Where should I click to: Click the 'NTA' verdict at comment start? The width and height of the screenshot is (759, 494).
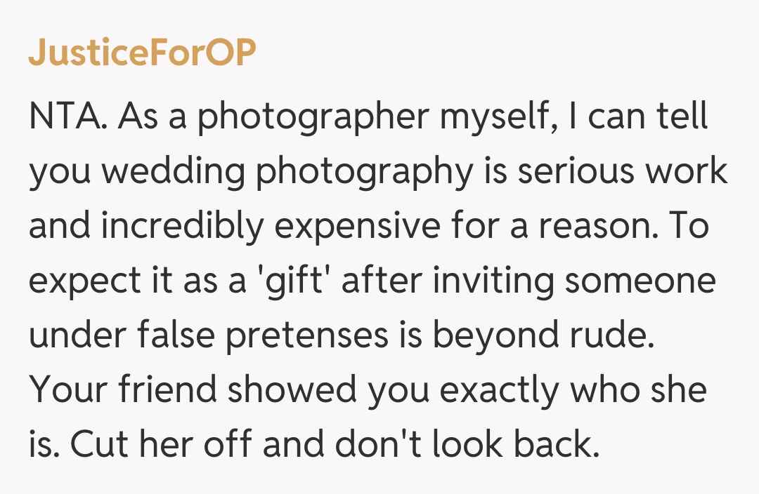pyautogui.click(x=67, y=117)
